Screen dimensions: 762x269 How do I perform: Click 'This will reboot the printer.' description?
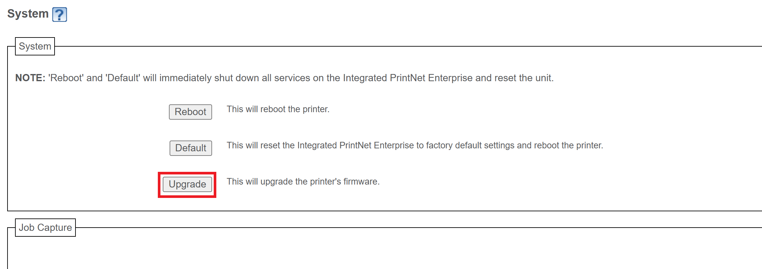pyautogui.click(x=278, y=109)
